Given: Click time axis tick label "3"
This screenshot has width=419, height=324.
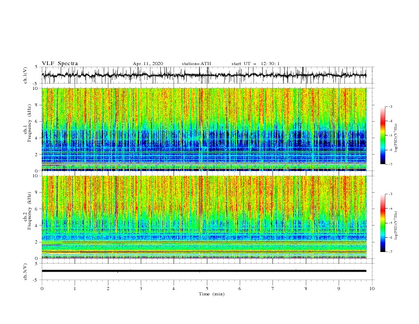Looking at the screenshot, I should (141, 289).
